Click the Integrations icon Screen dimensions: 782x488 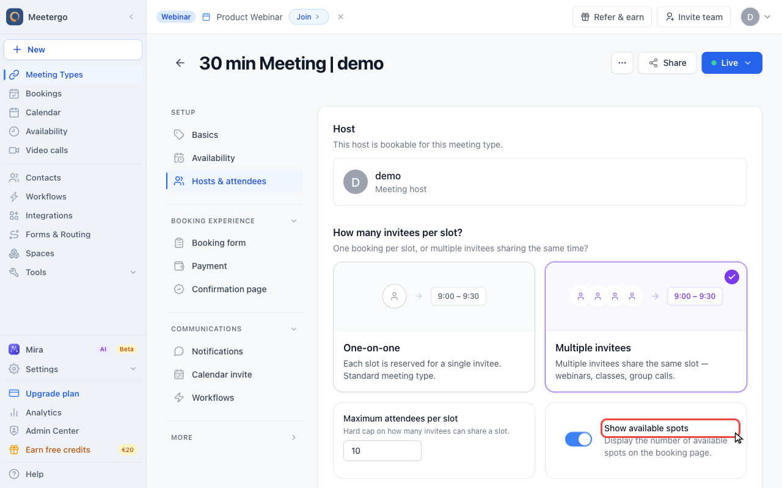(x=14, y=215)
